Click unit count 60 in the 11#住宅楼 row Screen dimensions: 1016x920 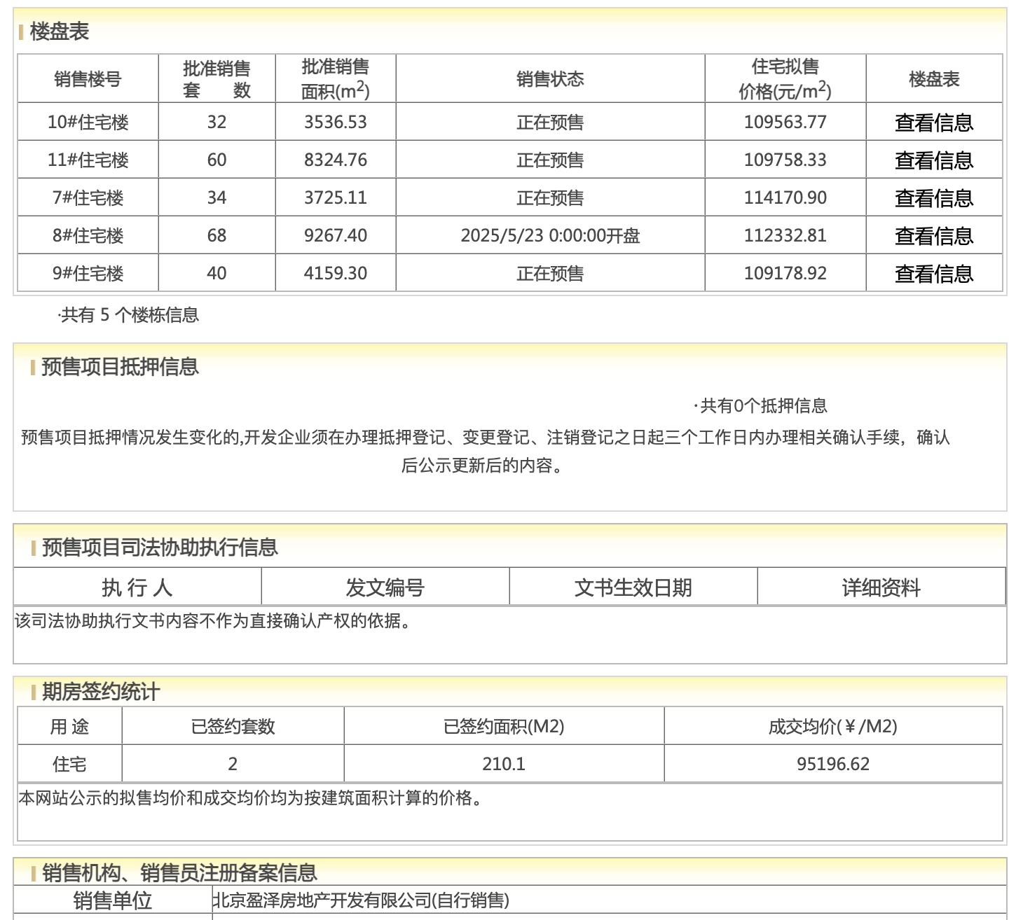point(217,160)
